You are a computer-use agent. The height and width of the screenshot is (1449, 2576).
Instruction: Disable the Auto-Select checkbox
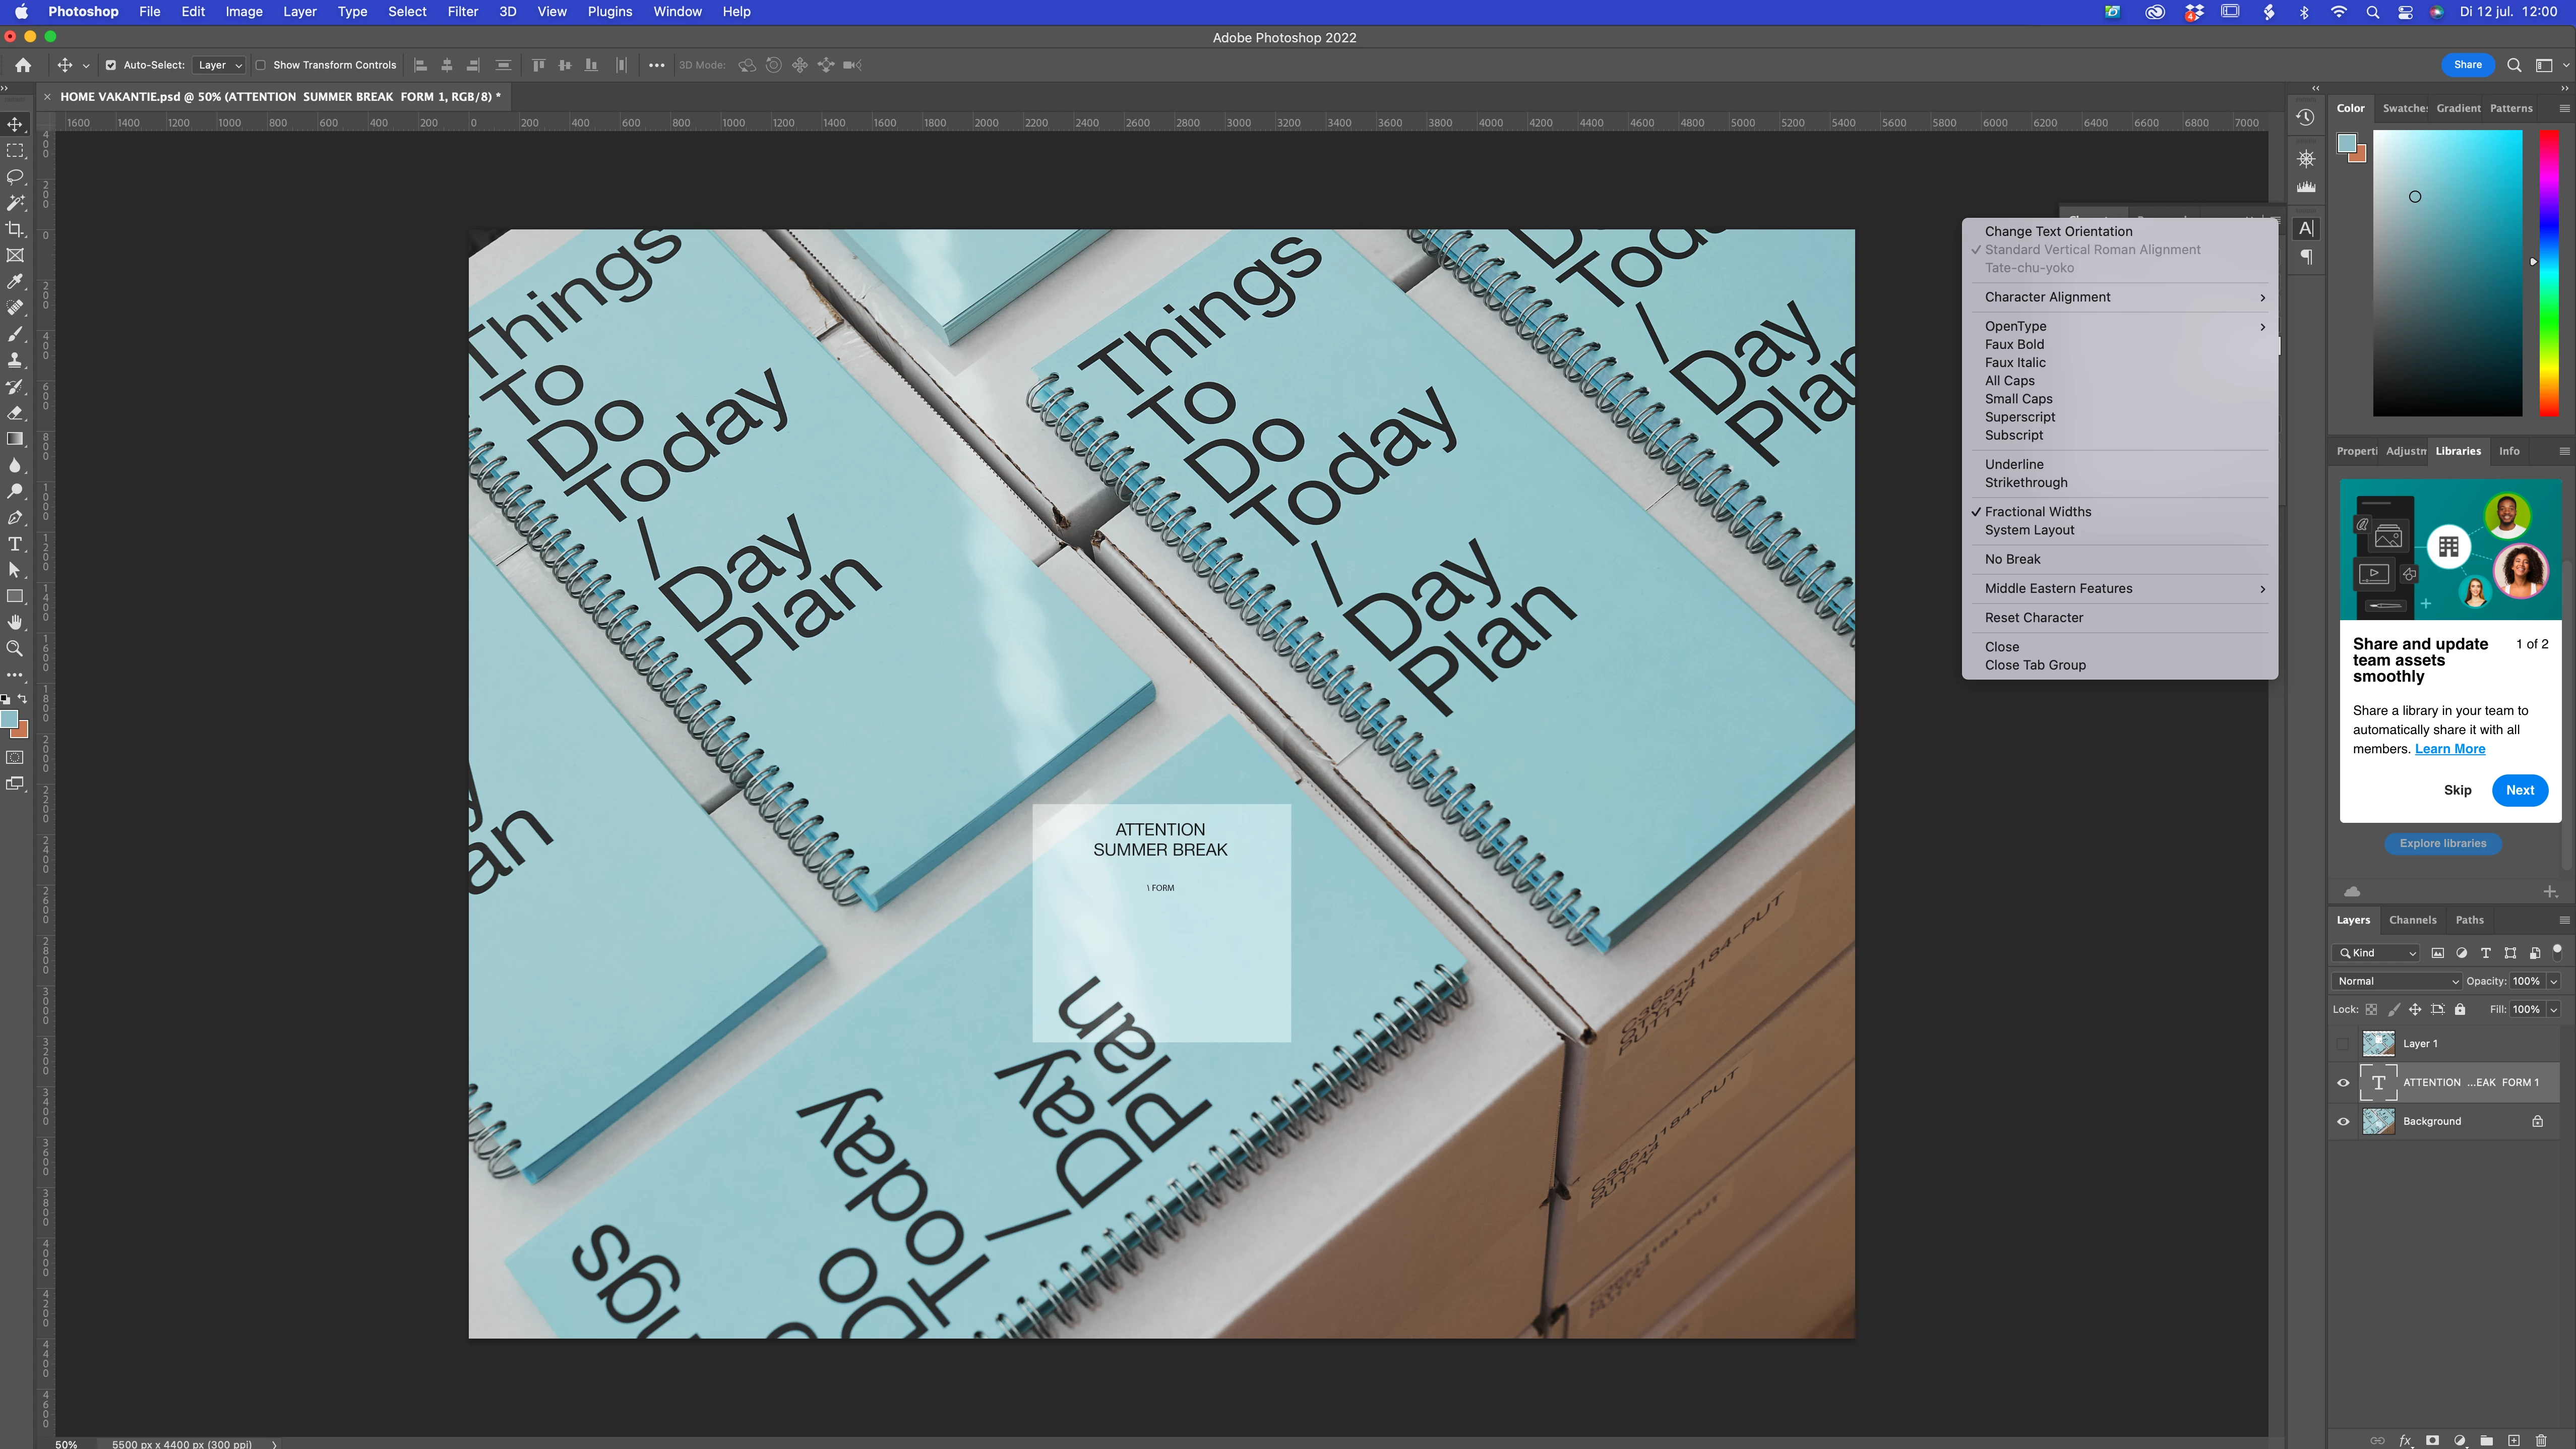pos(111,65)
